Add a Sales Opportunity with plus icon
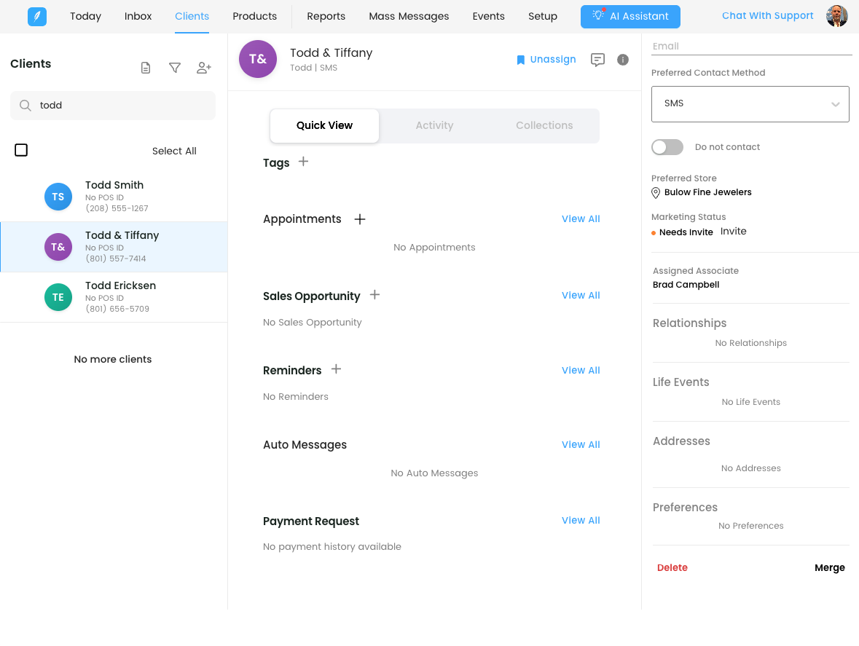 (374, 295)
